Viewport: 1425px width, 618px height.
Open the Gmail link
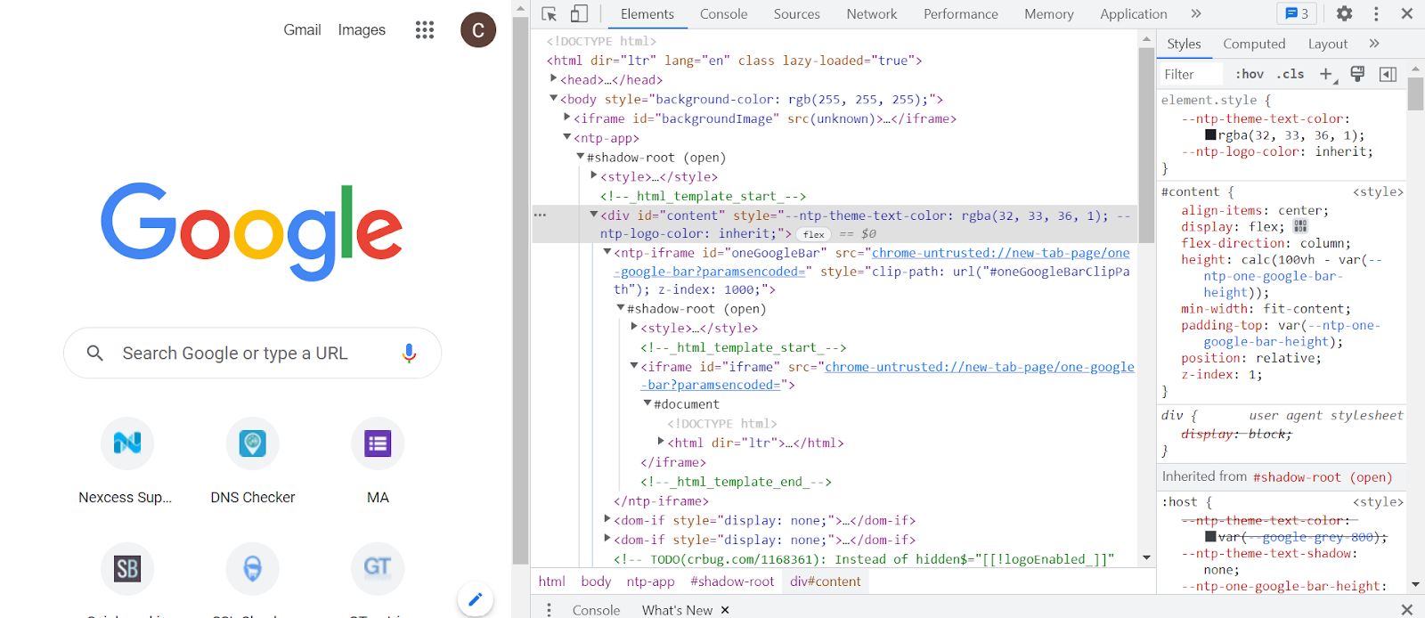[x=302, y=30]
